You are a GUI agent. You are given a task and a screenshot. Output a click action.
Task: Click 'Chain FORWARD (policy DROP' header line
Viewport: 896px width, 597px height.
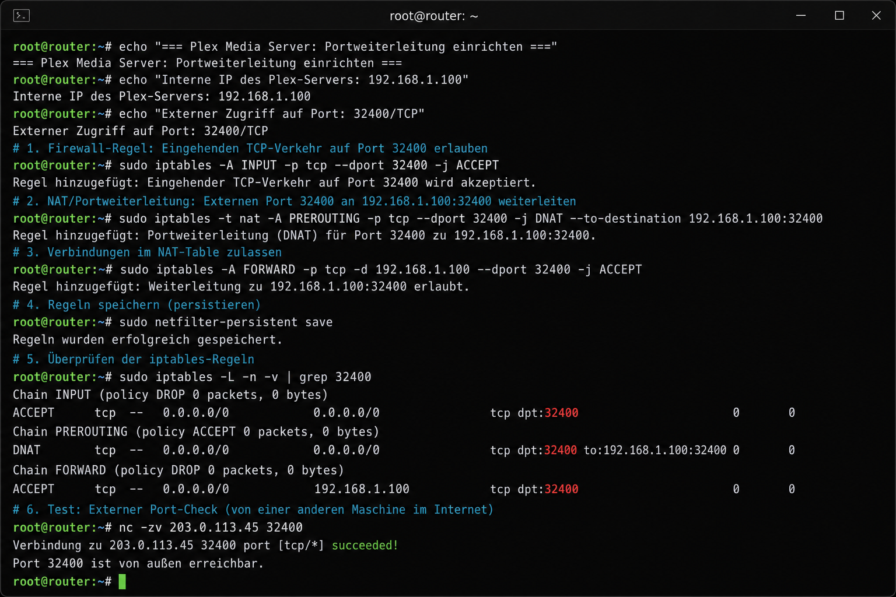[178, 470]
